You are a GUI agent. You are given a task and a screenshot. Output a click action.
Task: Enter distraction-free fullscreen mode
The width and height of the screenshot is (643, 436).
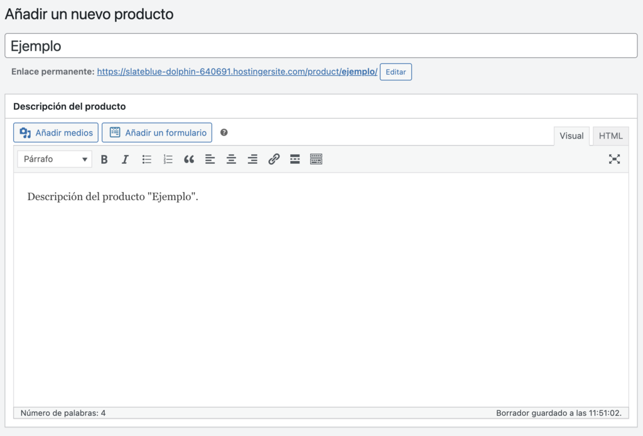tap(614, 159)
